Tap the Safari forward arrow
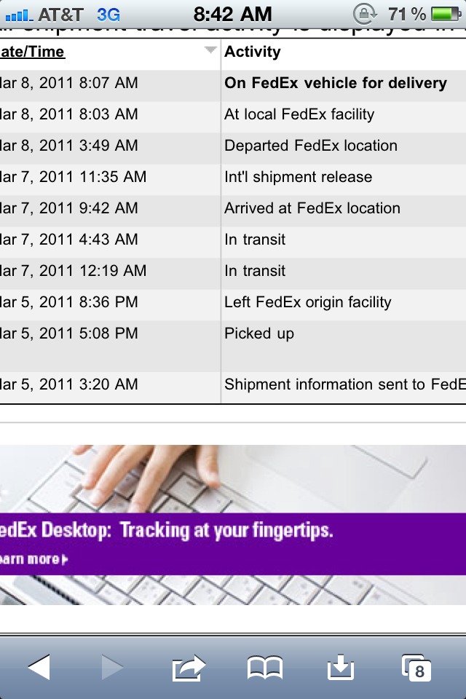This screenshot has height=699, width=466. pos(112,667)
